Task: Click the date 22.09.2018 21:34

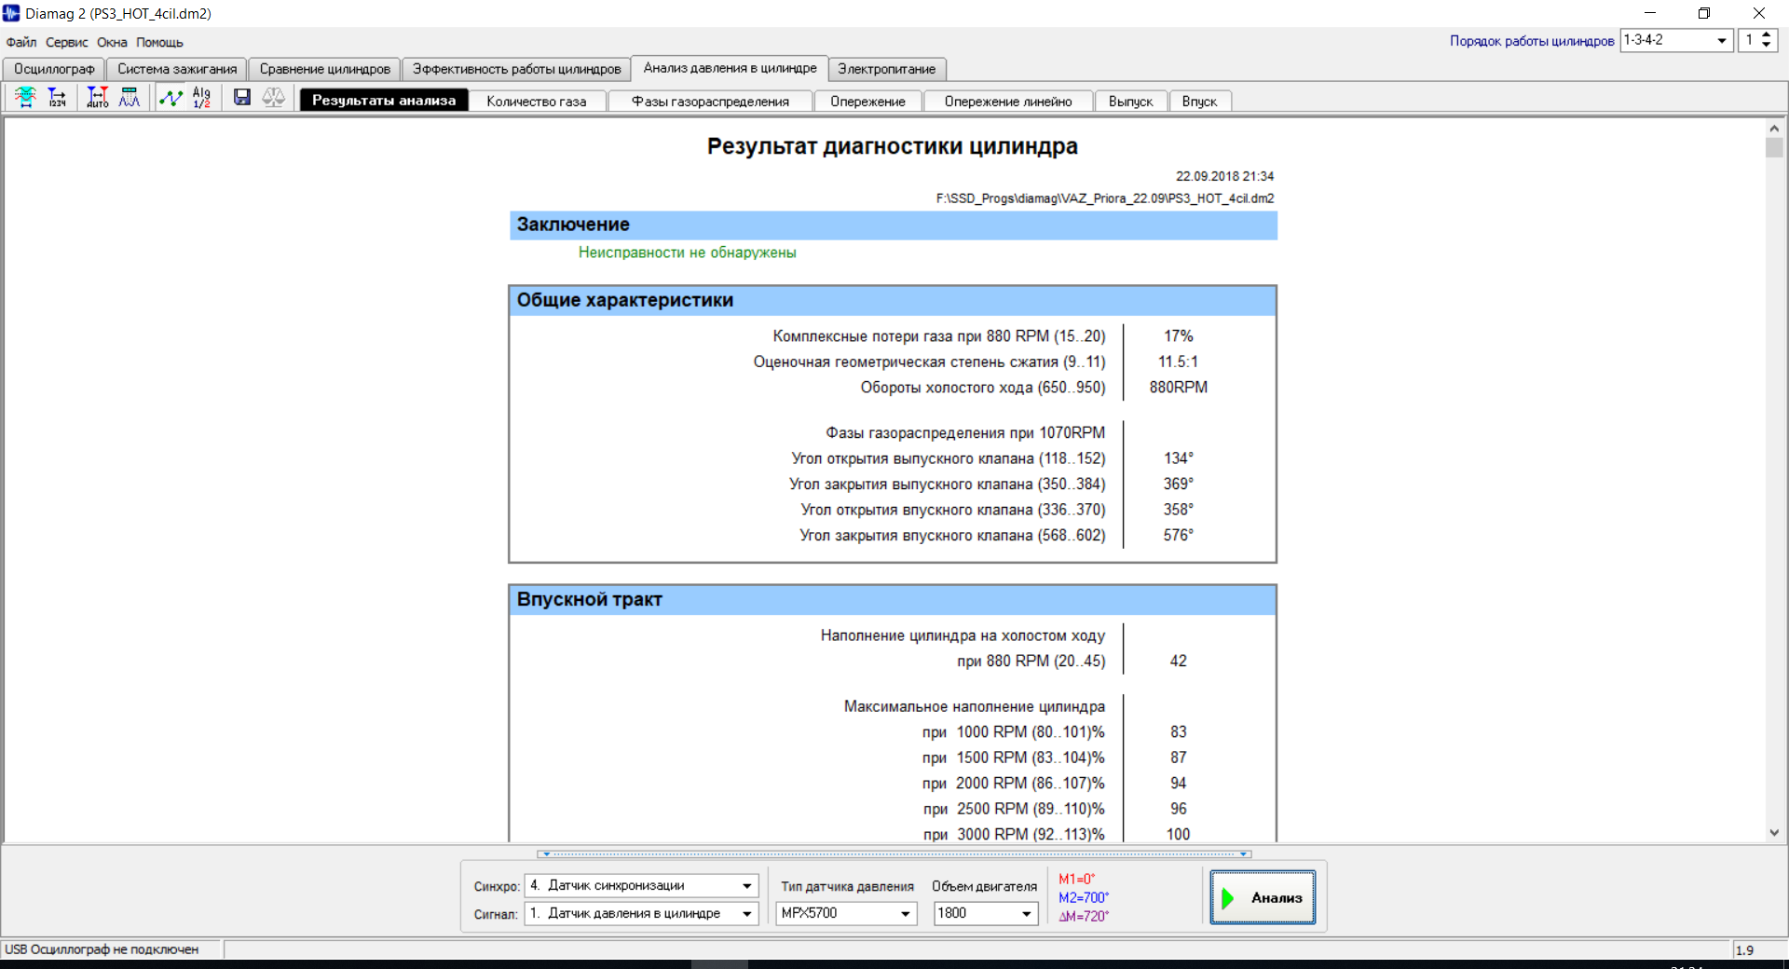Action: (1224, 176)
